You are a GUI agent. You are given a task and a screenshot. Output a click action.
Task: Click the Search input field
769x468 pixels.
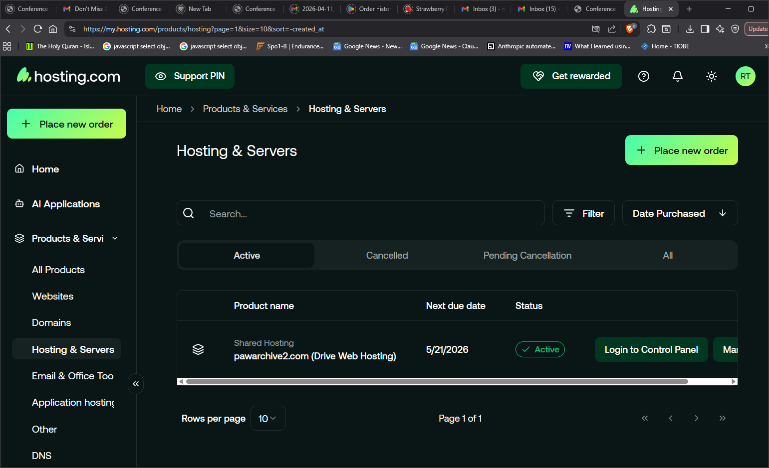[x=369, y=213]
